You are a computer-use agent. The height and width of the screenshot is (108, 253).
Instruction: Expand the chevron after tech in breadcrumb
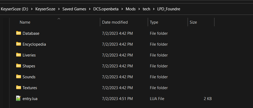coord(154,9)
